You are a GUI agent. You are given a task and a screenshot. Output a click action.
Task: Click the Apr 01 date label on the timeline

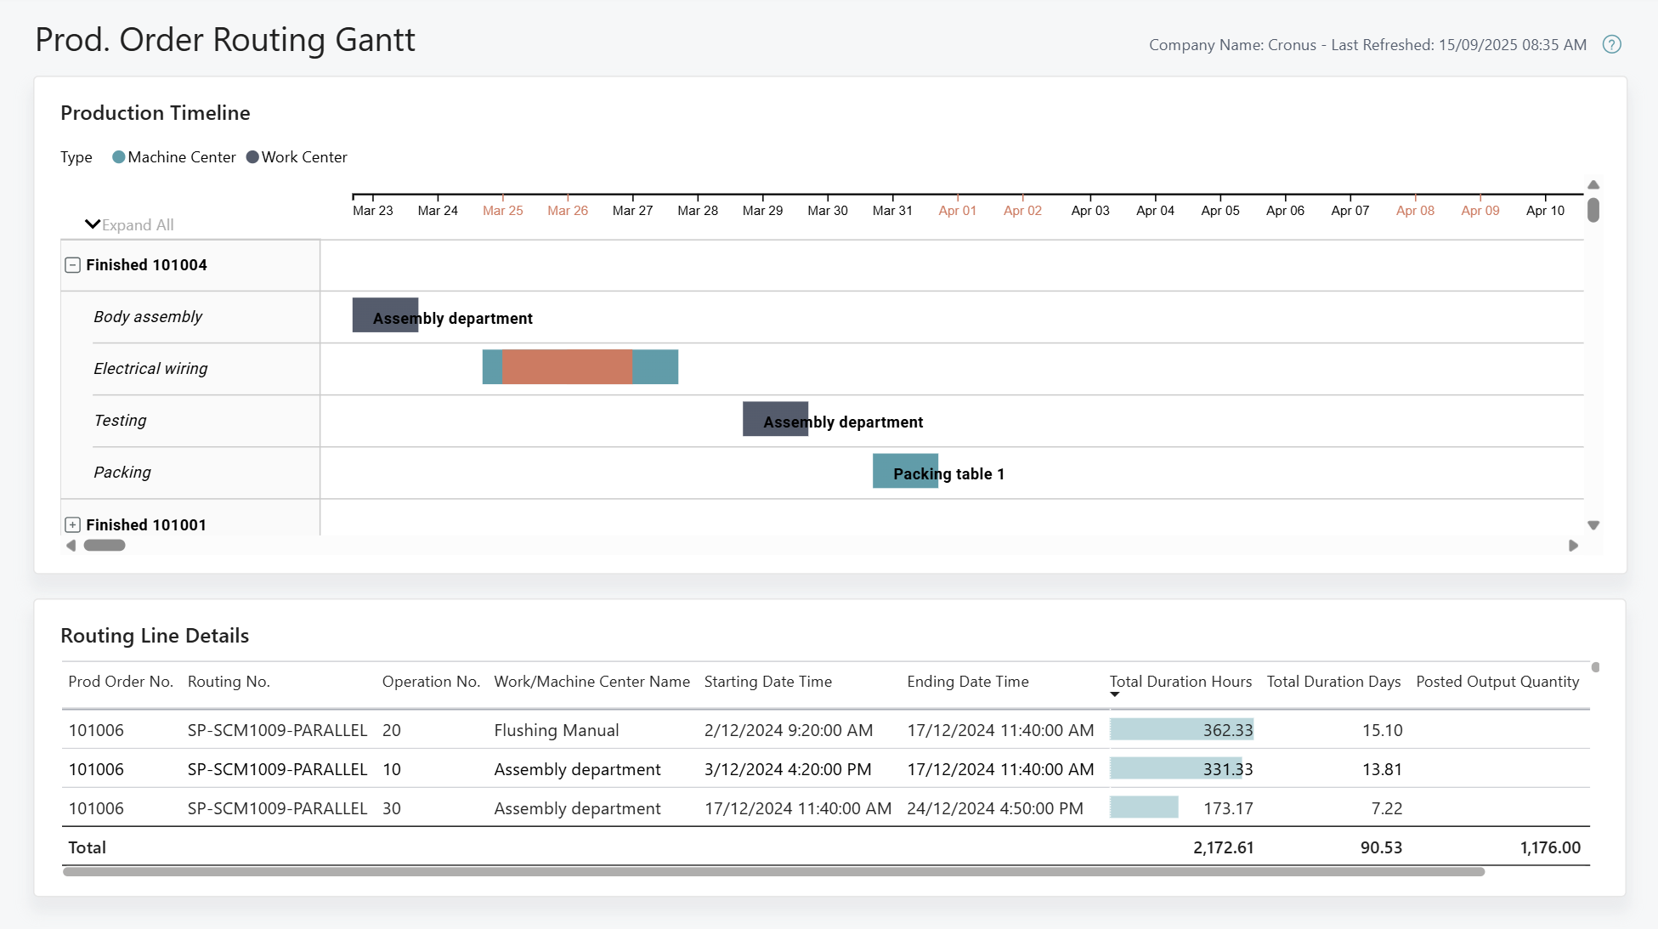957,210
